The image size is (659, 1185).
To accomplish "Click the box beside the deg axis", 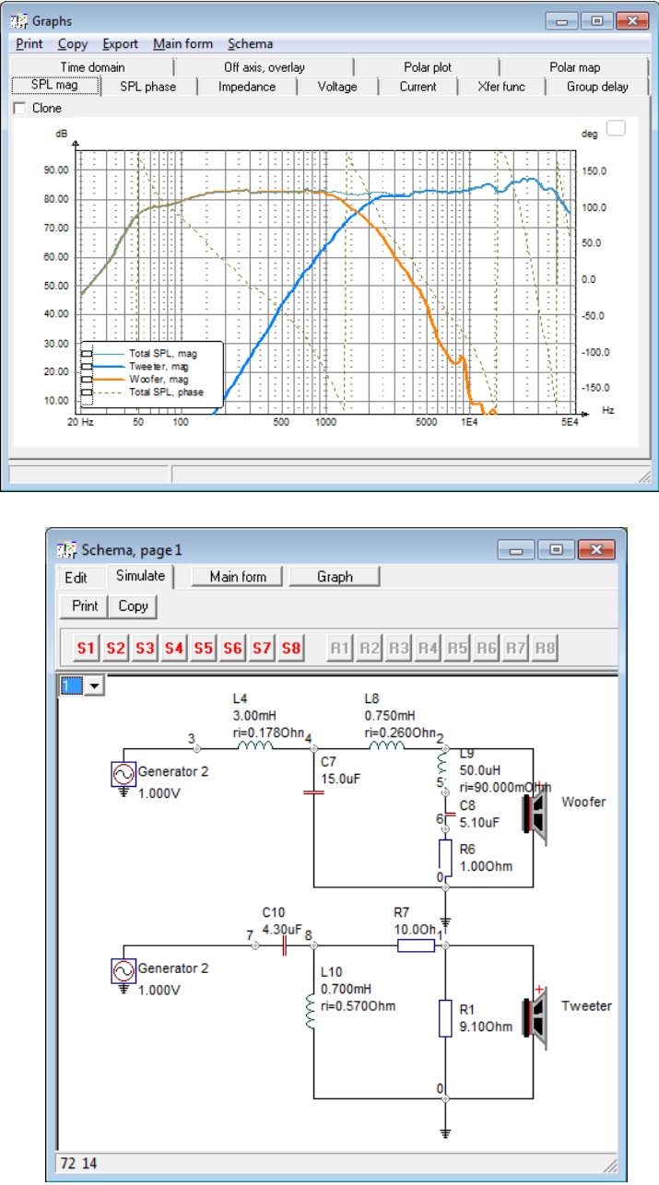I will (616, 129).
